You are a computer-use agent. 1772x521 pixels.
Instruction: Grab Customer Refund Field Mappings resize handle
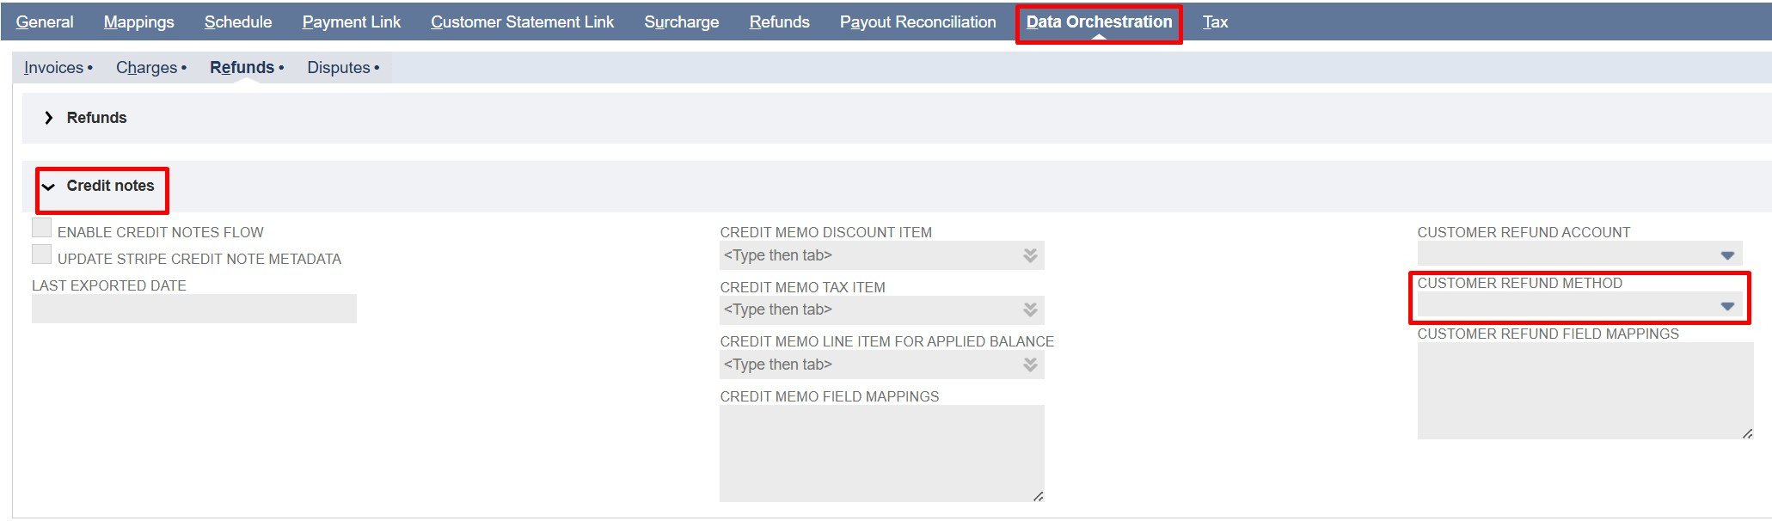pyautogui.click(x=1747, y=433)
